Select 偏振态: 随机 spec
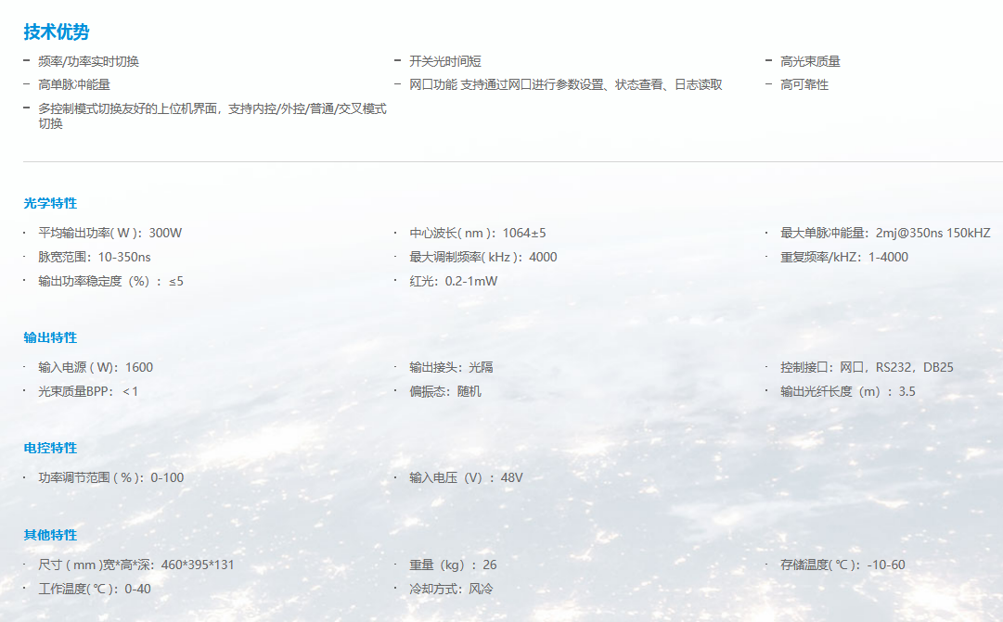 [x=445, y=391]
